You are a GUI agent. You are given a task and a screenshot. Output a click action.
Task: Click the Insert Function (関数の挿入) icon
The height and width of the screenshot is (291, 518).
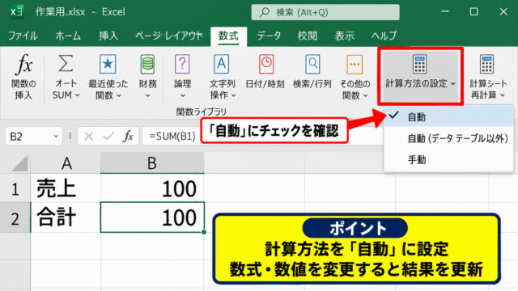(23, 64)
